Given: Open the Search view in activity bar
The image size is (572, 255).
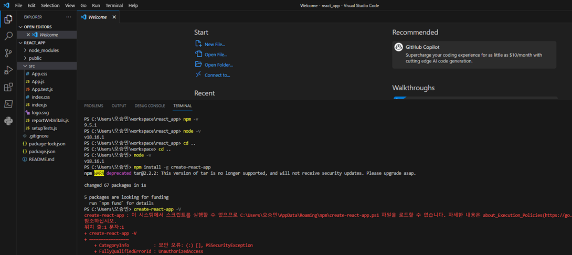Looking at the screenshot, I should click(8, 36).
